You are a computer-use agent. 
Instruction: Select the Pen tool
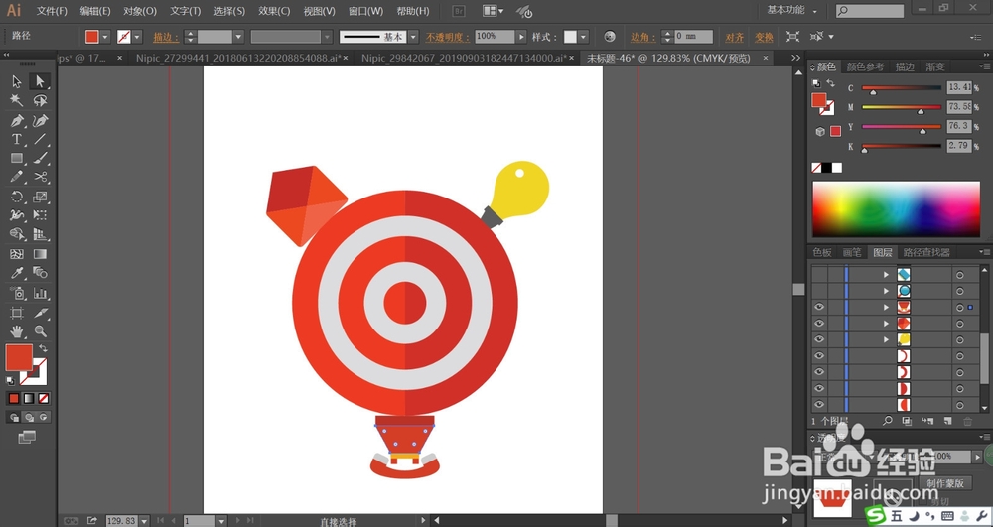coord(17,120)
